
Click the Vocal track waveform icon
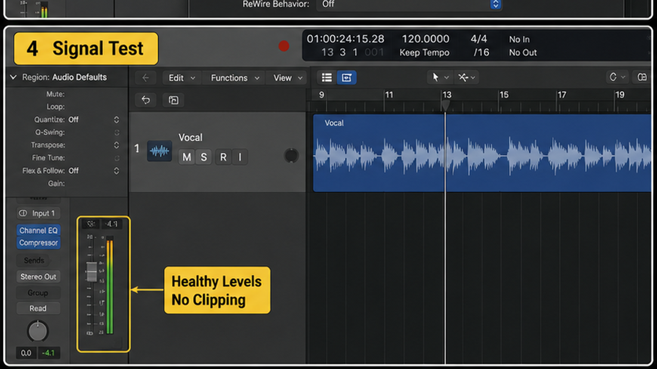[160, 151]
